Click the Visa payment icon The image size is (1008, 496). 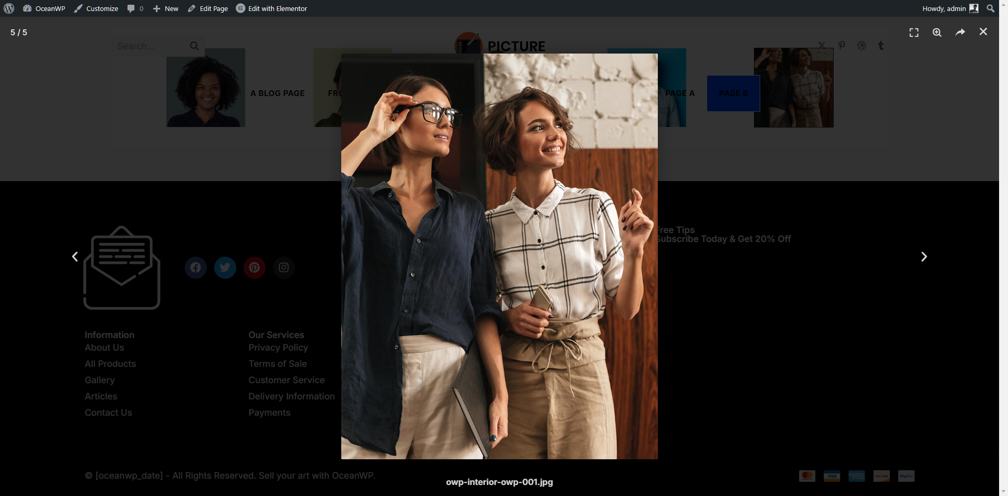pos(832,476)
